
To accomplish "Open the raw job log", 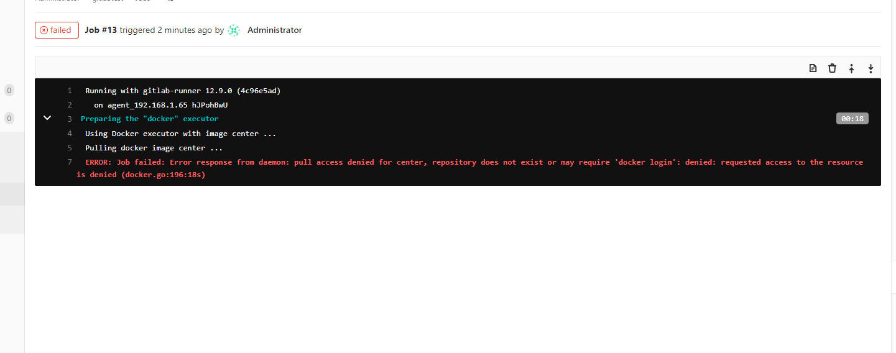I will pyautogui.click(x=813, y=68).
